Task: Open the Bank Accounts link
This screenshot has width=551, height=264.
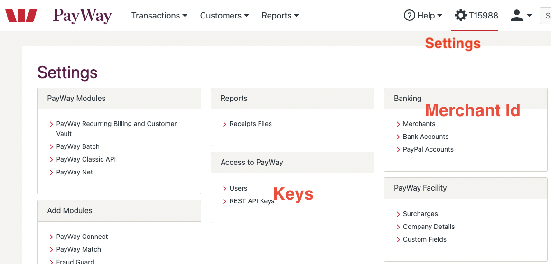Action: (x=426, y=137)
